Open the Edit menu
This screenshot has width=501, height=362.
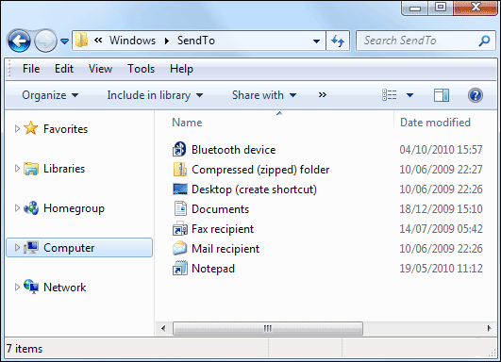(x=64, y=69)
